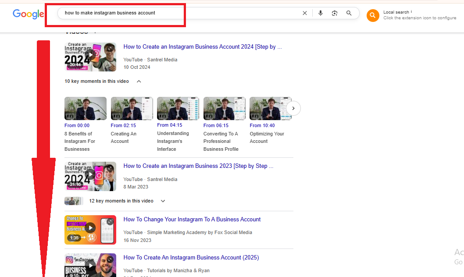Open the From 06:15 key moment thumbnail
The height and width of the screenshot is (277, 464).
pyautogui.click(x=224, y=108)
